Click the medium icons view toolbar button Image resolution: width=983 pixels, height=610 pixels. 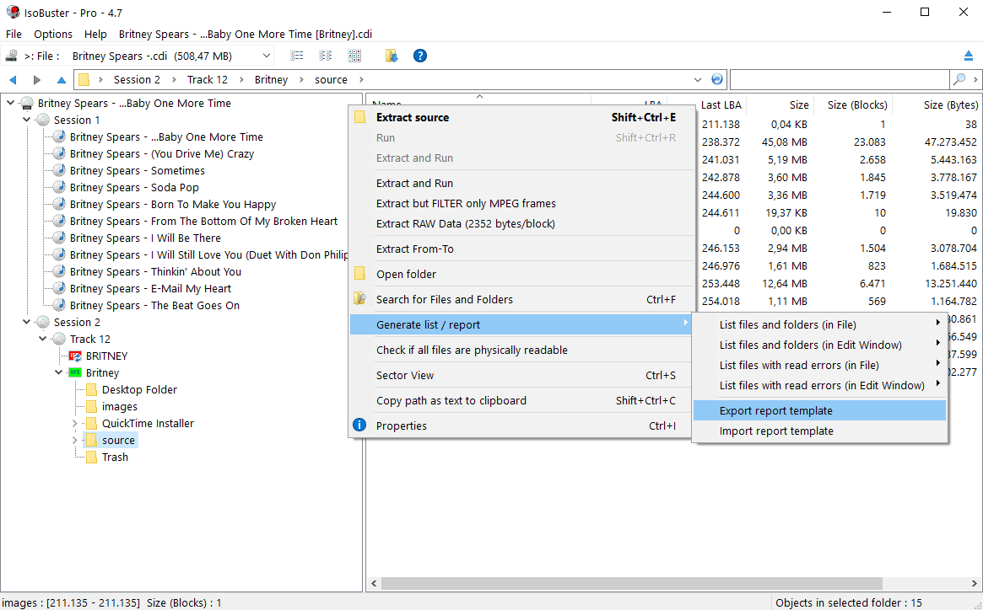(x=326, y=56)
